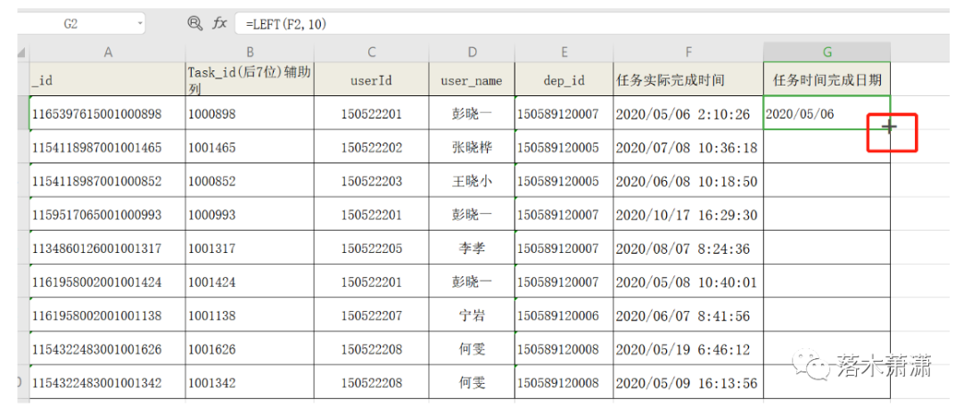This screenshot has width=963, height=408.
Task: Select time cell 2020/06/08 10:18:50
Action: 688,180
